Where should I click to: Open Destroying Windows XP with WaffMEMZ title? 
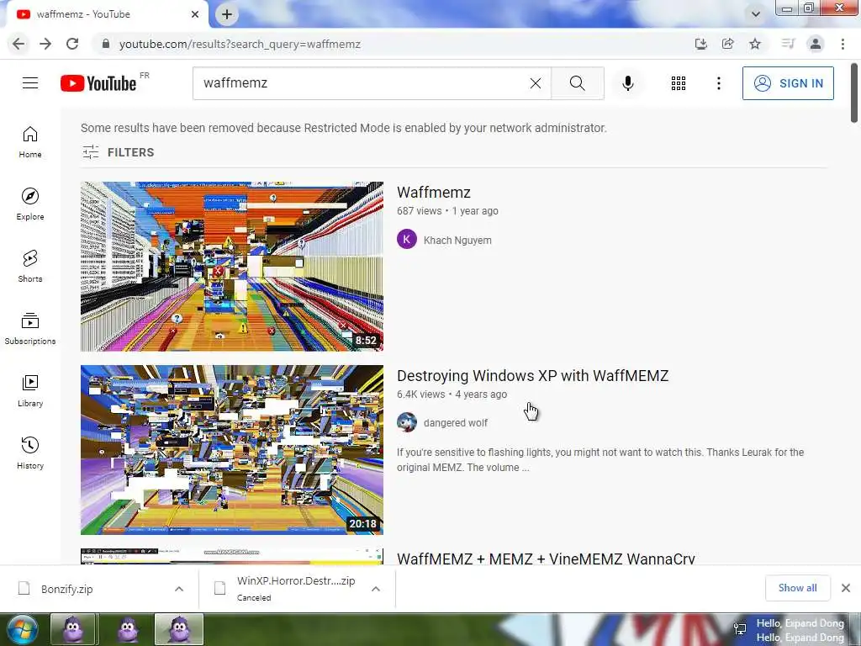(532, 376)
